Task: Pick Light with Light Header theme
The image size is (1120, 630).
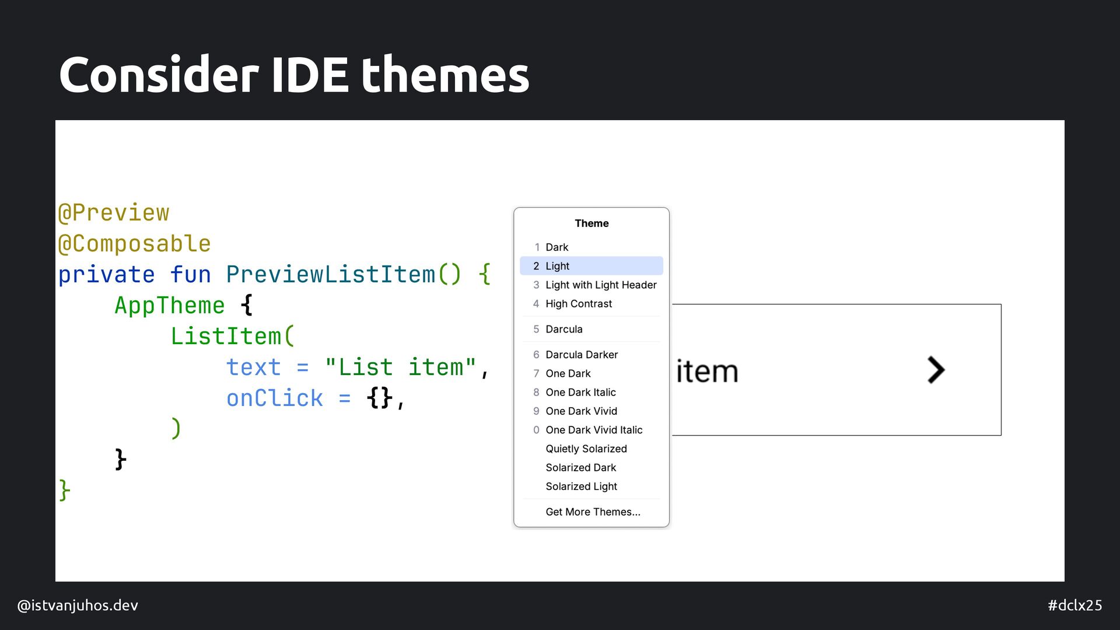Action: 591,285
